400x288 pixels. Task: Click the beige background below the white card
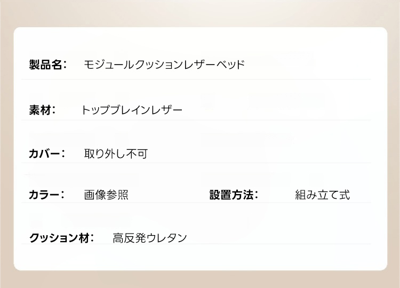(200, 279)
